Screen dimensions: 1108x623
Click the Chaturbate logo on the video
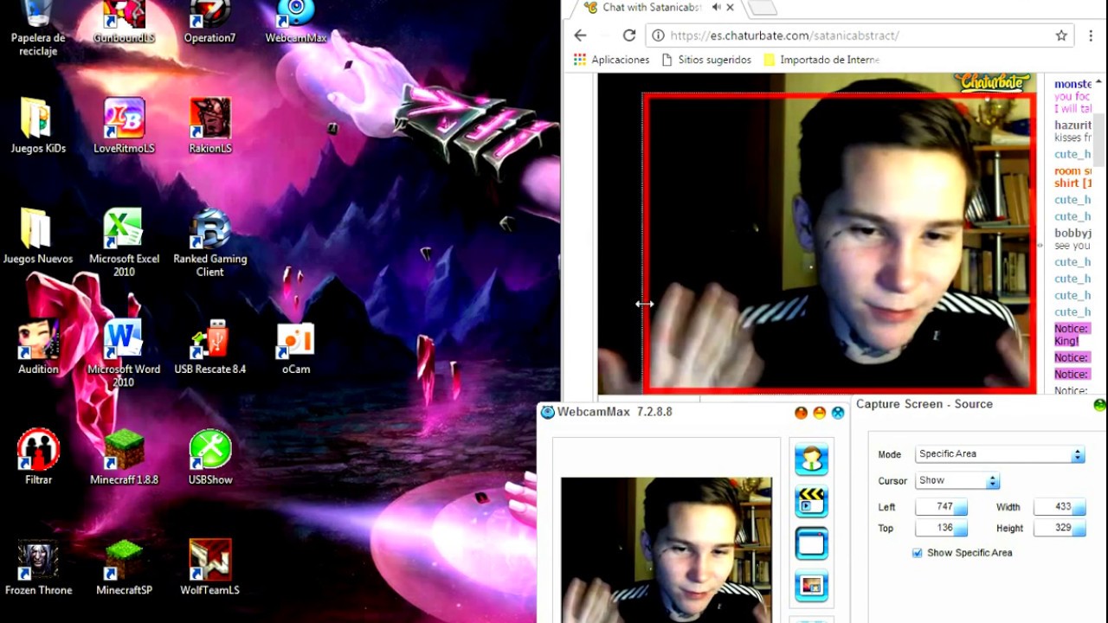(x=993, y=82)
